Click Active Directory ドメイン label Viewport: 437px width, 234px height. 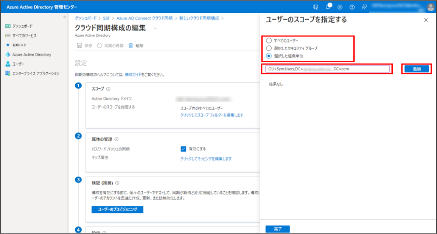tap(112, 99)
